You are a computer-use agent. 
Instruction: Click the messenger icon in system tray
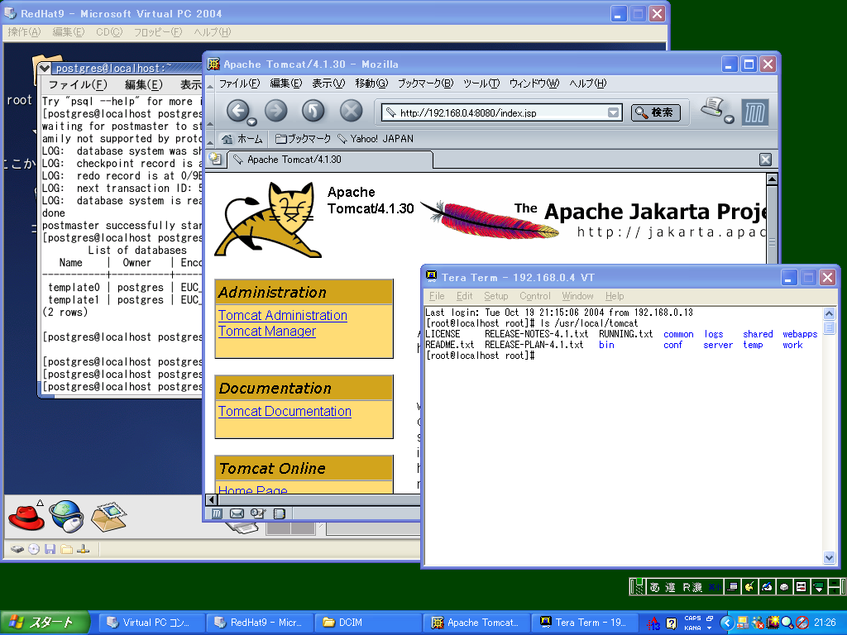click(x=758, y=623)
